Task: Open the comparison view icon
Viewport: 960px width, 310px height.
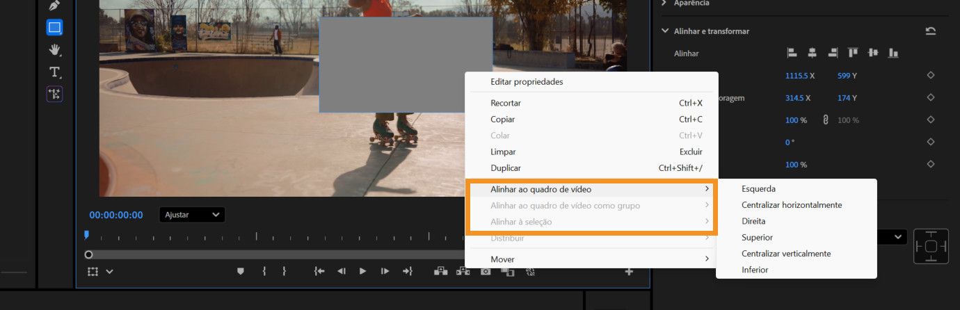Action: [x=508, y=272]
